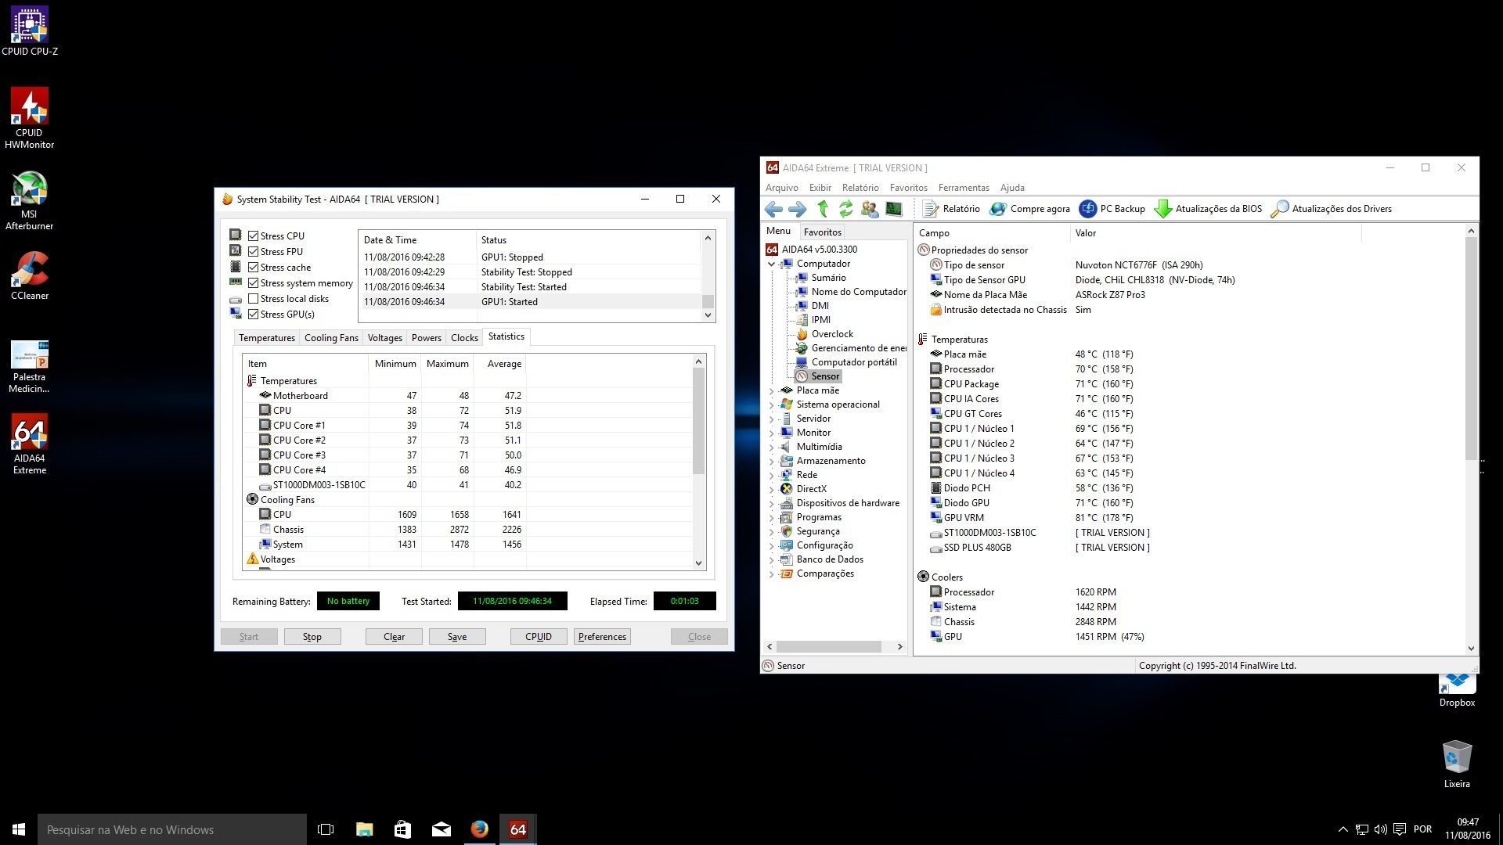Select Overclock item in AIDA64 tree
The width and height of the screenshot is (1503, 845).
click(831, 334)
